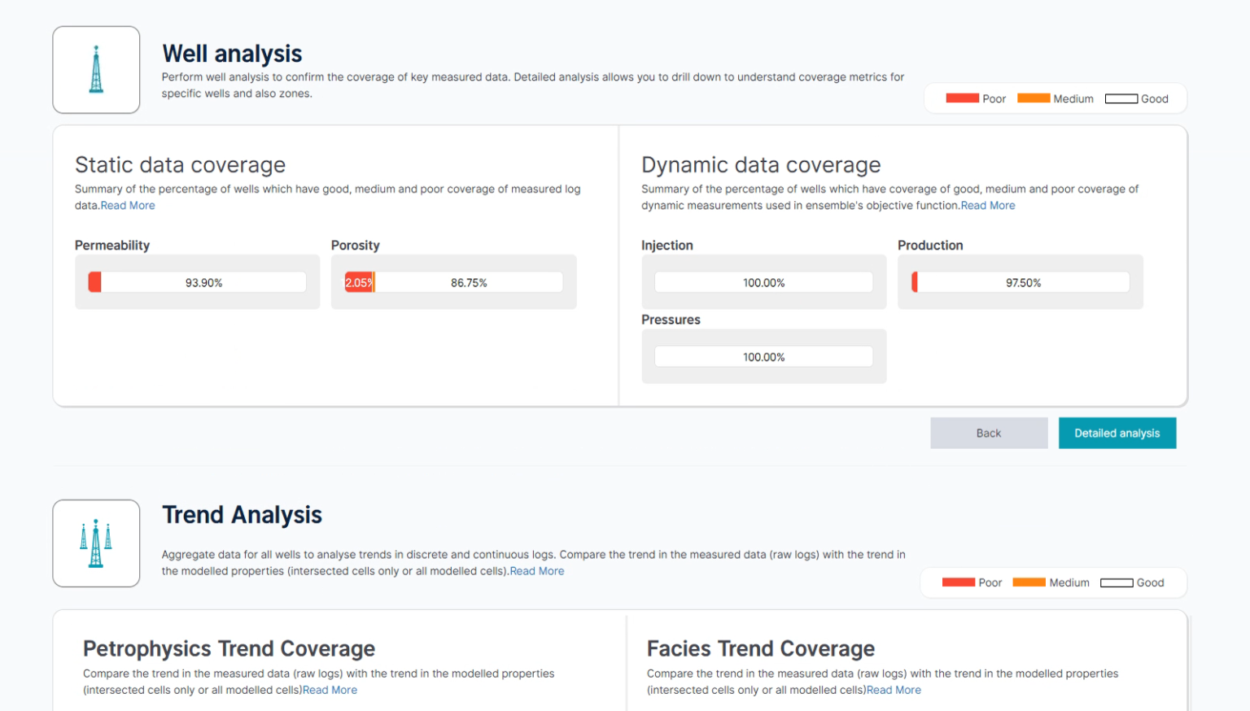The height and width of the screenshot is (711, 1250).
Task: Click the orange Medium swatch in Trend Analysis legend
Action: click(x=1029, y=582)
